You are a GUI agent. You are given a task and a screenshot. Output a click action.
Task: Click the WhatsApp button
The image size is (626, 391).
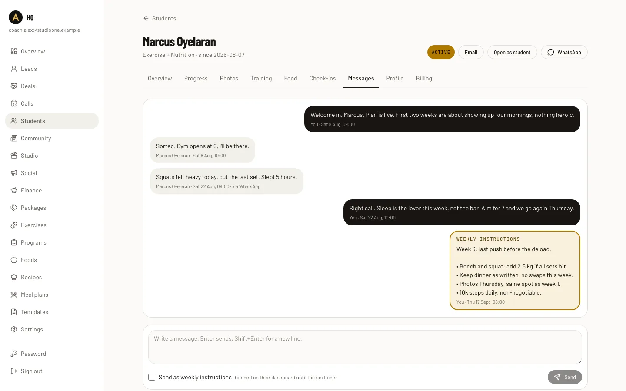564,52
